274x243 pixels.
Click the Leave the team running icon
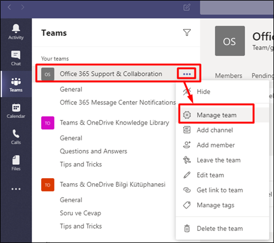187,160
